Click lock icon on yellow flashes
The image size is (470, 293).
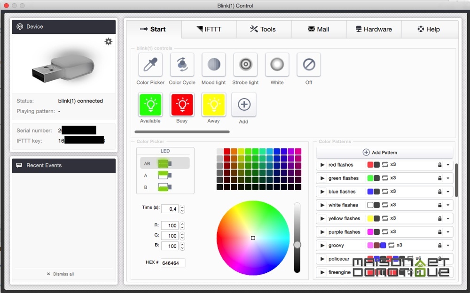[x=440, y=219]
